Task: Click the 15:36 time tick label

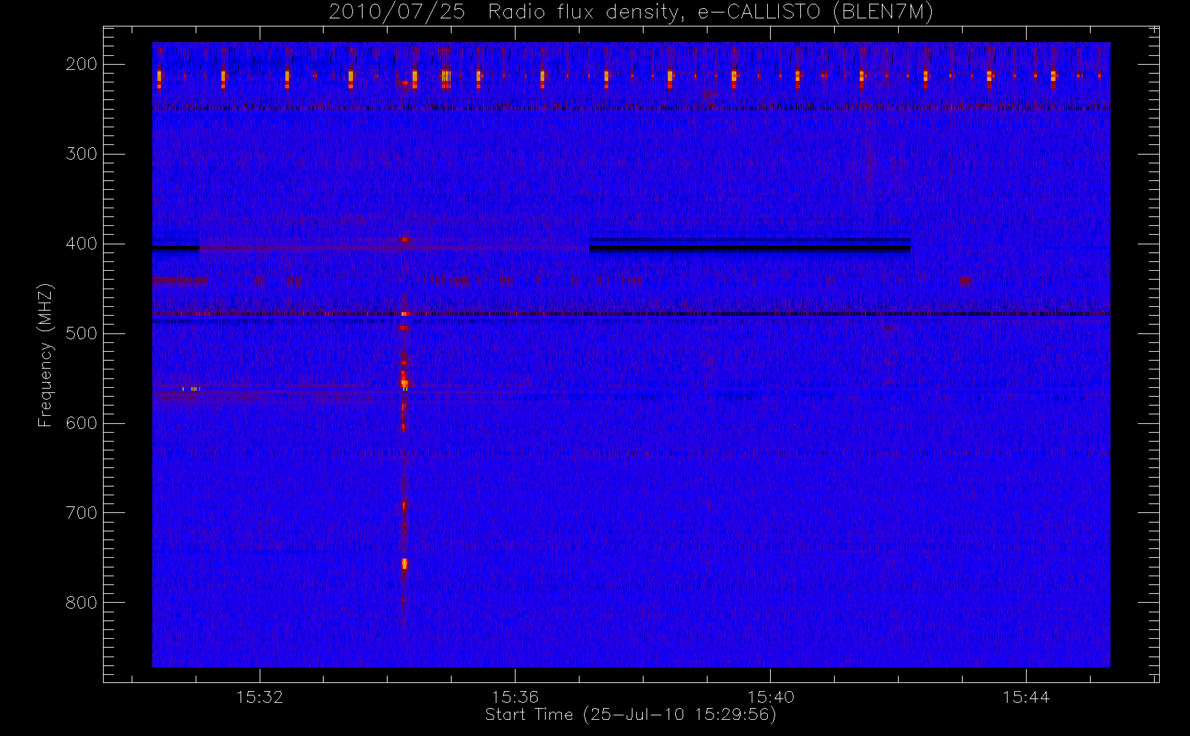Action: (515, 697)
